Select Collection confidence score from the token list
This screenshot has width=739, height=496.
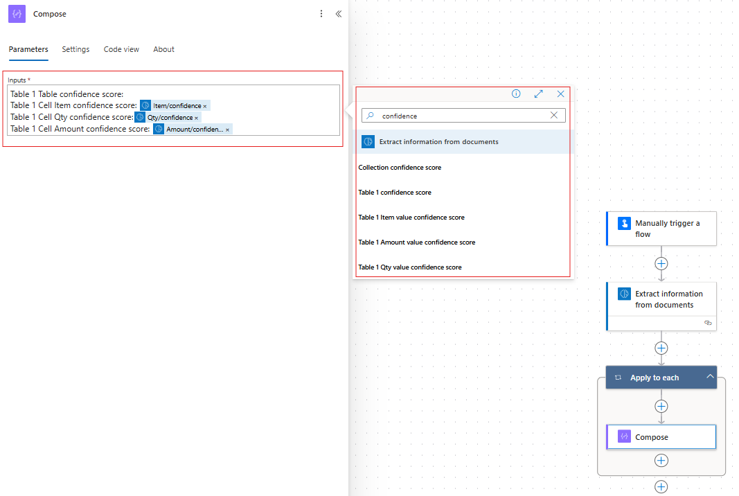tap(400, 167)
